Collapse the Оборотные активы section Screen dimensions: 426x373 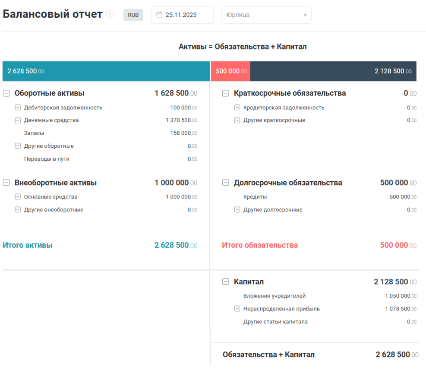coord(6,93)
